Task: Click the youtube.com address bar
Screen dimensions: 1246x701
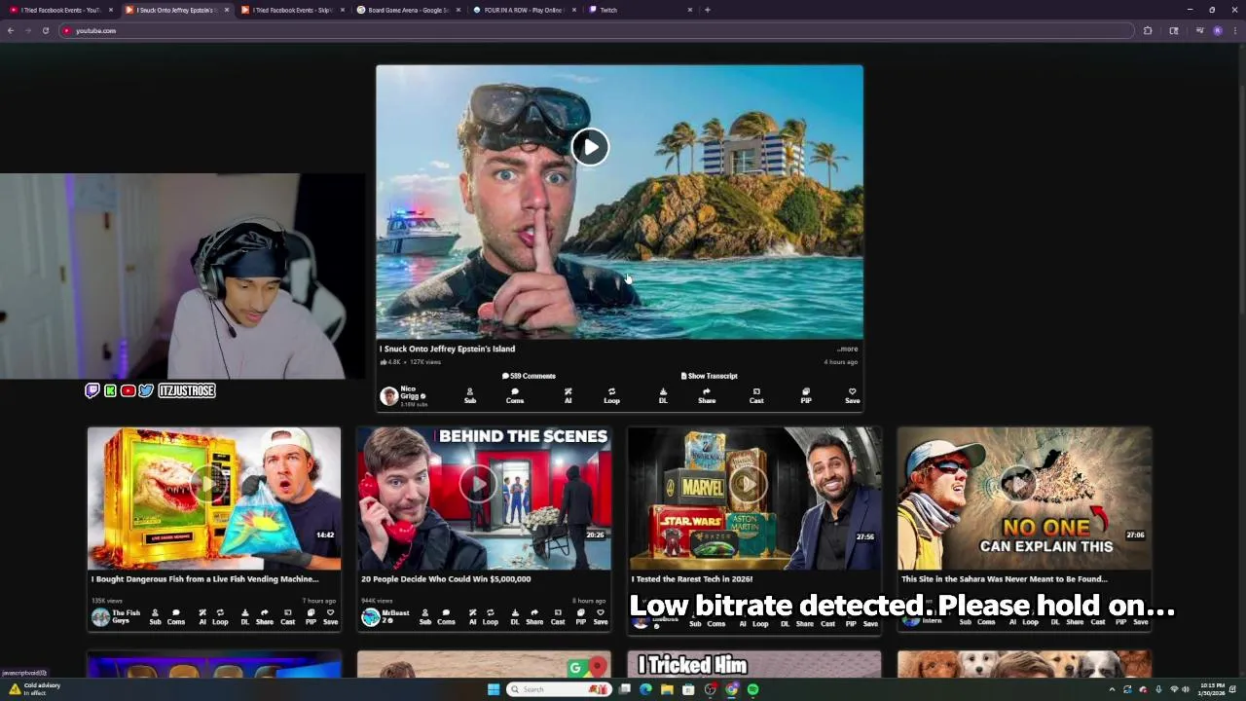Action: click(596, 30)
